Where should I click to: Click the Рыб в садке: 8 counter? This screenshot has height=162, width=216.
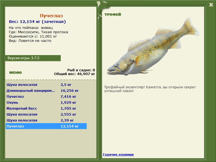point(81,70)
